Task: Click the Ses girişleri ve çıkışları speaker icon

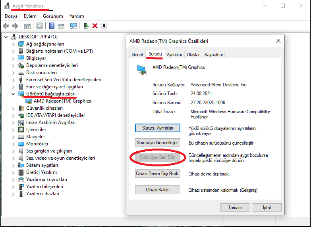Action: [x=21, y=151]
